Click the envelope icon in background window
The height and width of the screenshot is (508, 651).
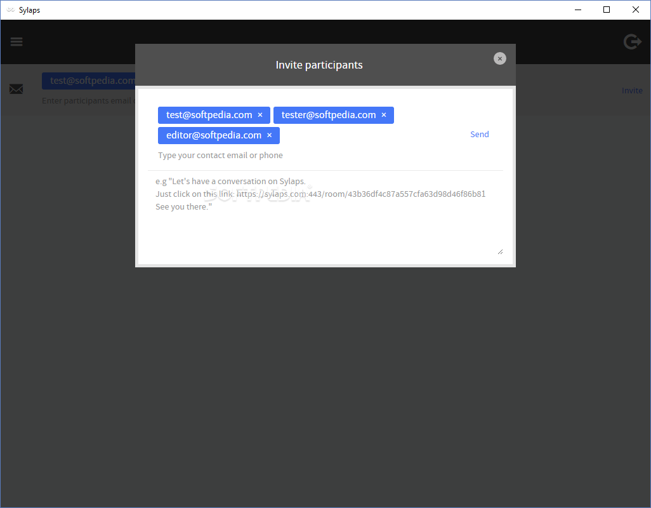coord(16,89)
